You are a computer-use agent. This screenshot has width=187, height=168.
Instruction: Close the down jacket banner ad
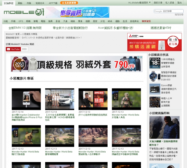[x=141, y=57]
